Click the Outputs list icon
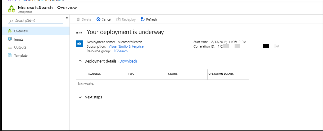 tap(10, 47)
